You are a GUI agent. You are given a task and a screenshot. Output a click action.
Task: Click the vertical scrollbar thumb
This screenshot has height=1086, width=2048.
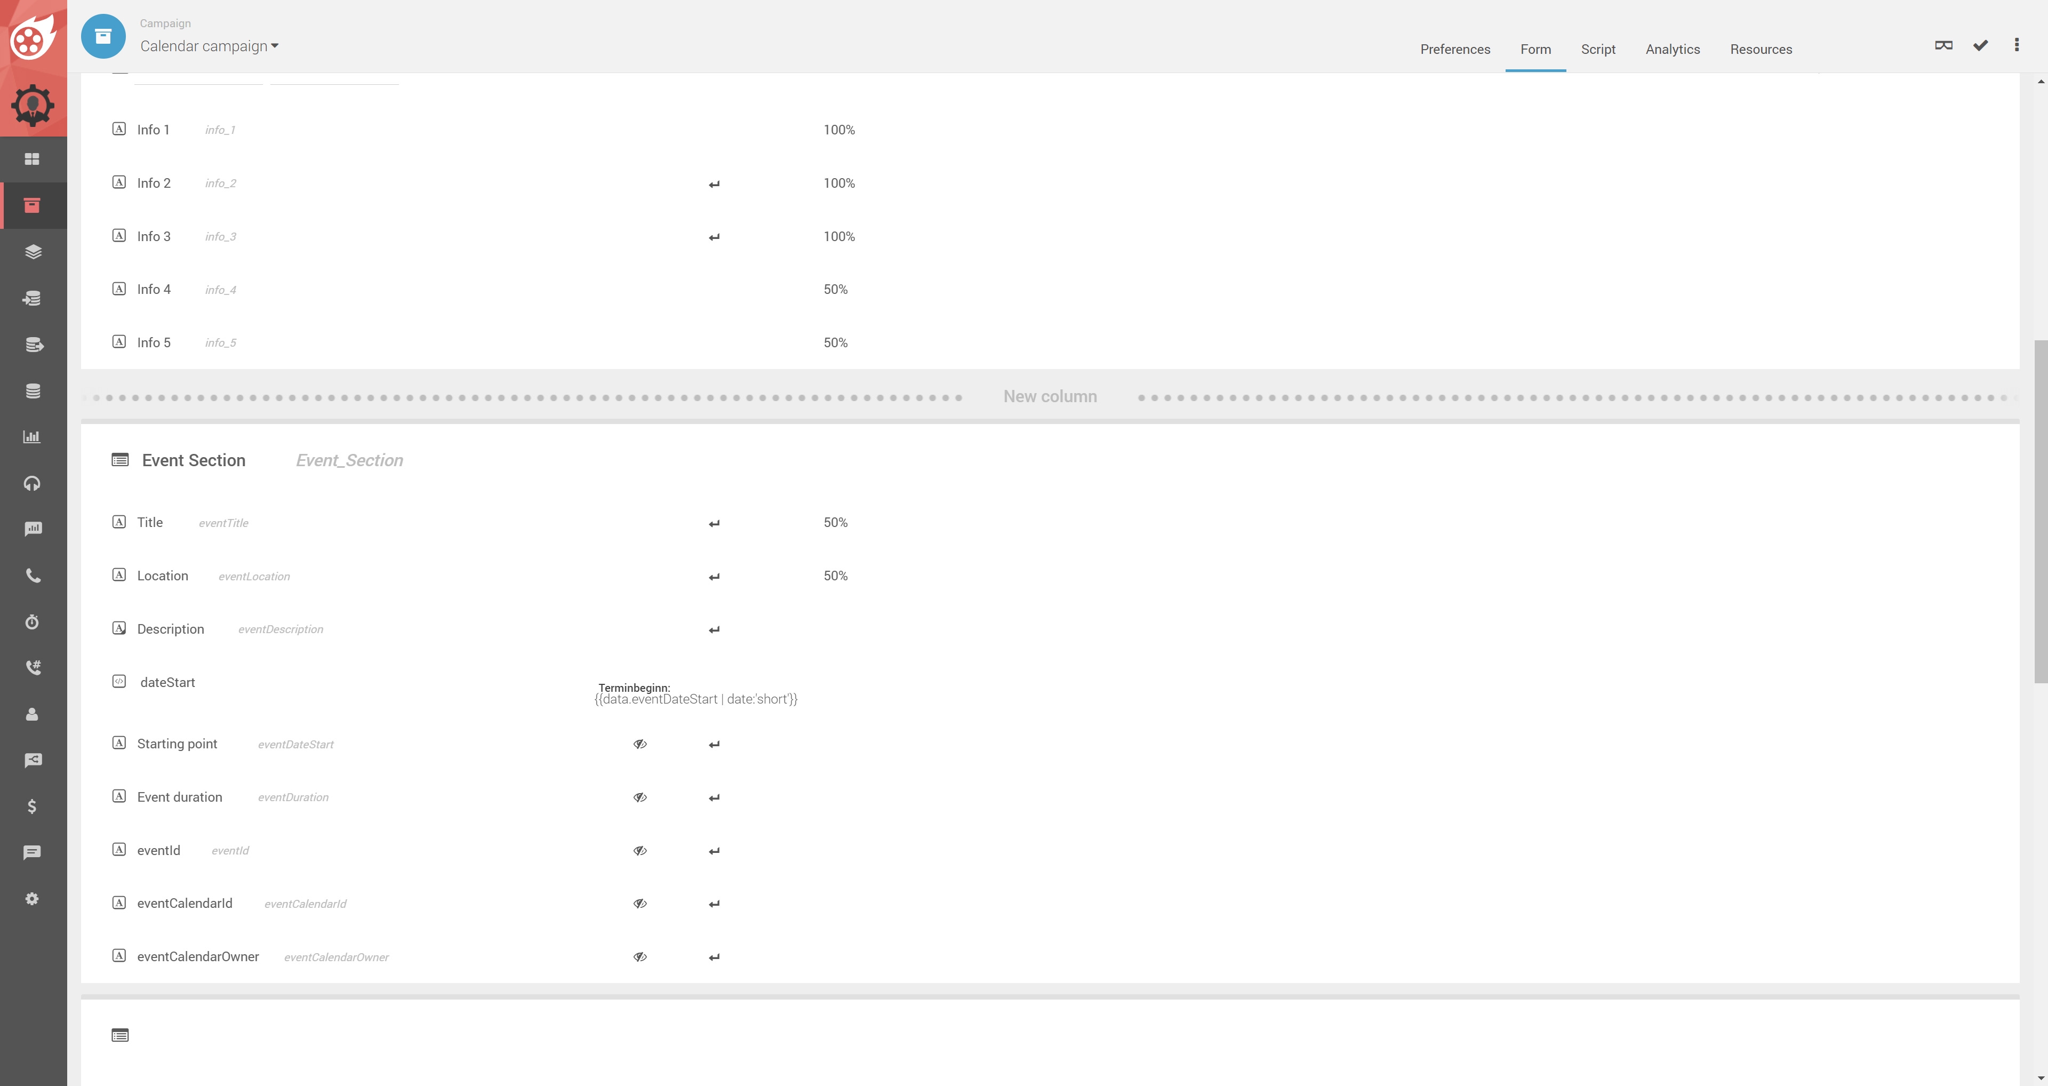[x=2040, y=510]
